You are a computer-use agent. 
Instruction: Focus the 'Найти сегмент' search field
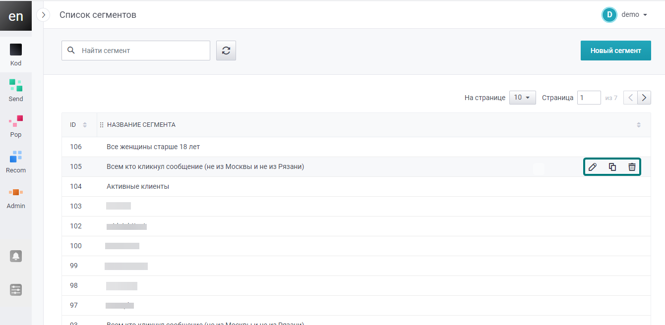pyautogui.click(x=136, y=51)
